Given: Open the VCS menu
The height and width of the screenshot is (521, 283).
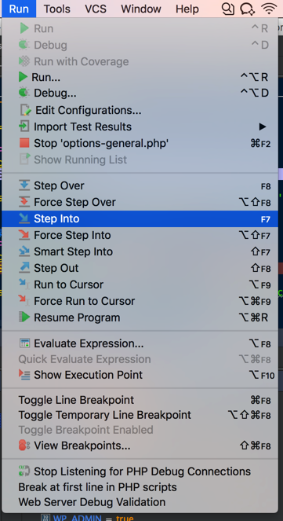Looking at the screenshot, I should point(95,9).
